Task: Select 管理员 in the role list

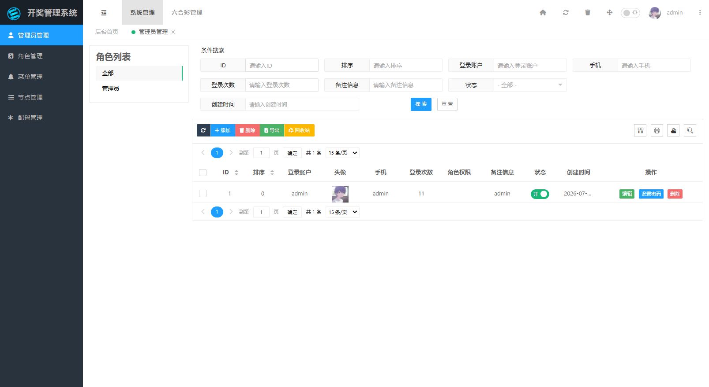Action: [139, 88]
